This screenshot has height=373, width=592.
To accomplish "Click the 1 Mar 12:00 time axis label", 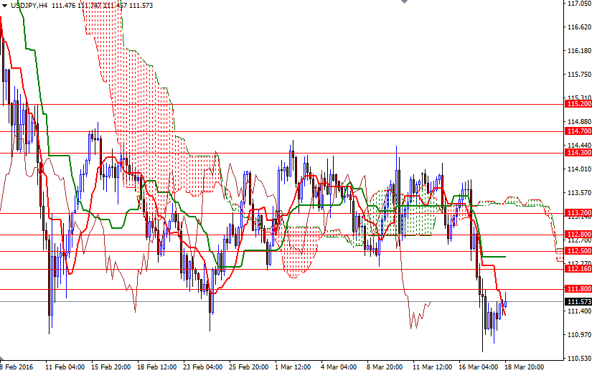I will pyautogui.click(x=293, y=367).
